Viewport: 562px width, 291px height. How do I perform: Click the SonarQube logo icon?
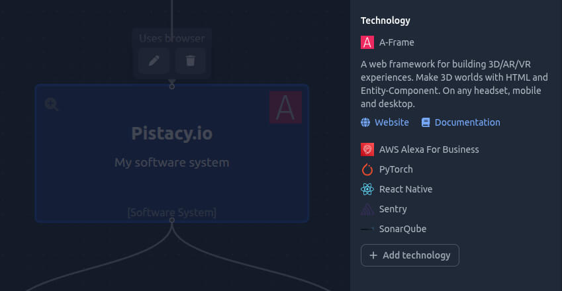point(367,229)
